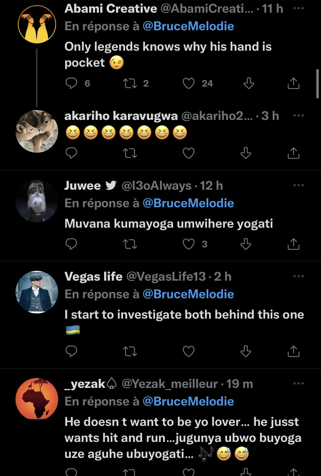Retweet Vegas life's tweet

pos(130,351)
